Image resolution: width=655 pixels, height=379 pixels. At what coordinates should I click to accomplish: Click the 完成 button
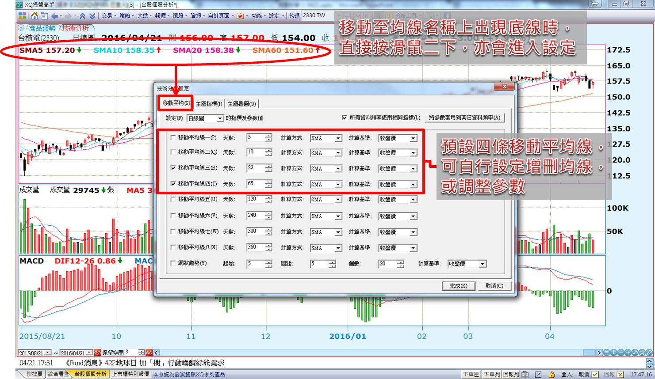pyautogui.click(x=458, y=286)
